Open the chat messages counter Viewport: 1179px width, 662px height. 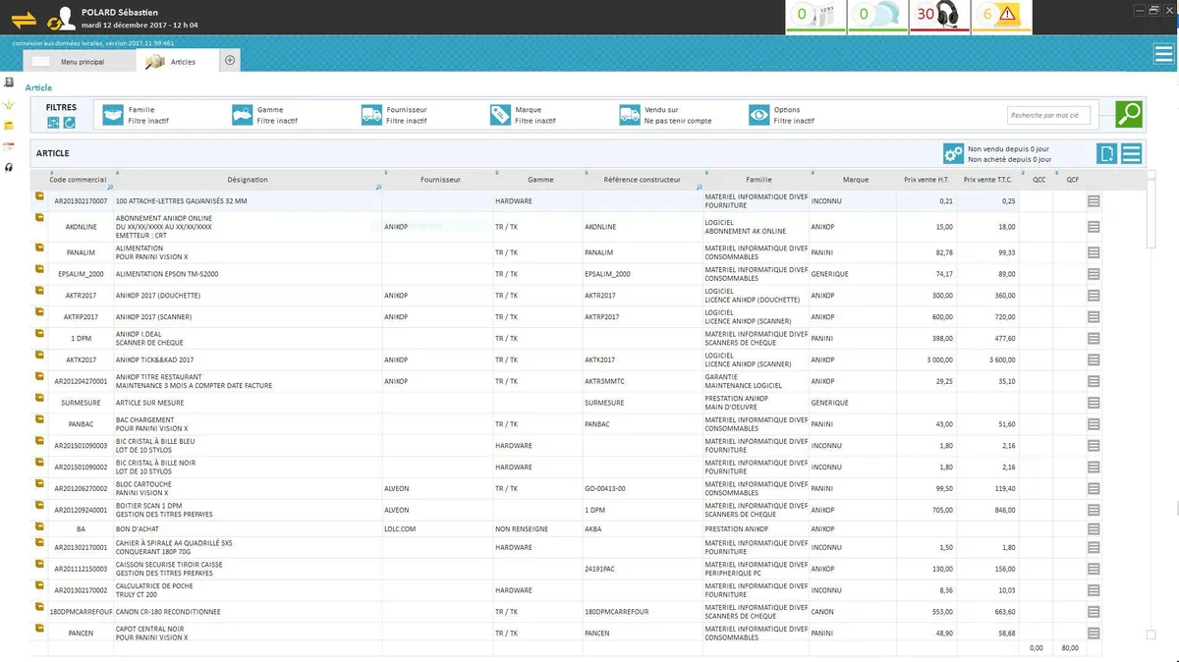876,16
